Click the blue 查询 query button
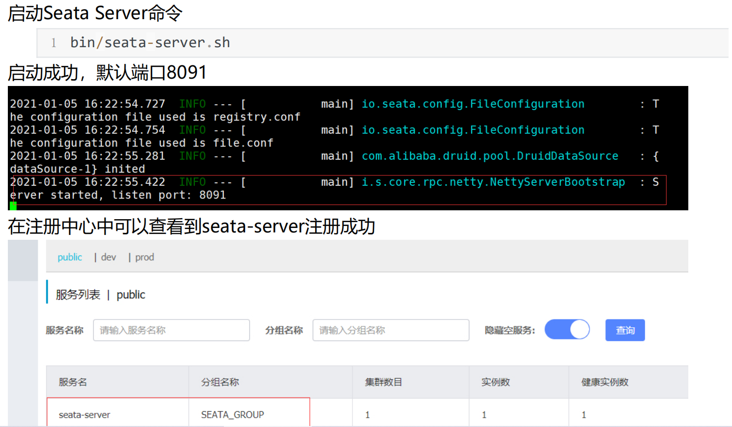This screenshot has width=732, height=427. click(625, 330)
